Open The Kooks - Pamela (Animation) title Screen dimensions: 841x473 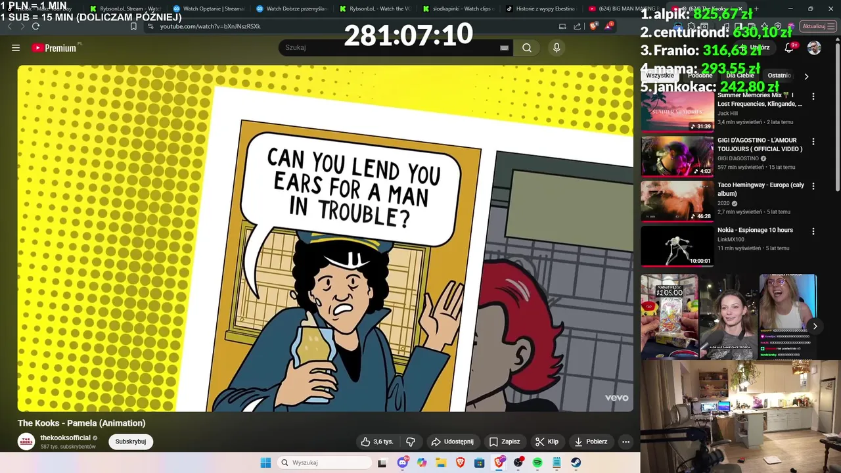tap(81, 423)
